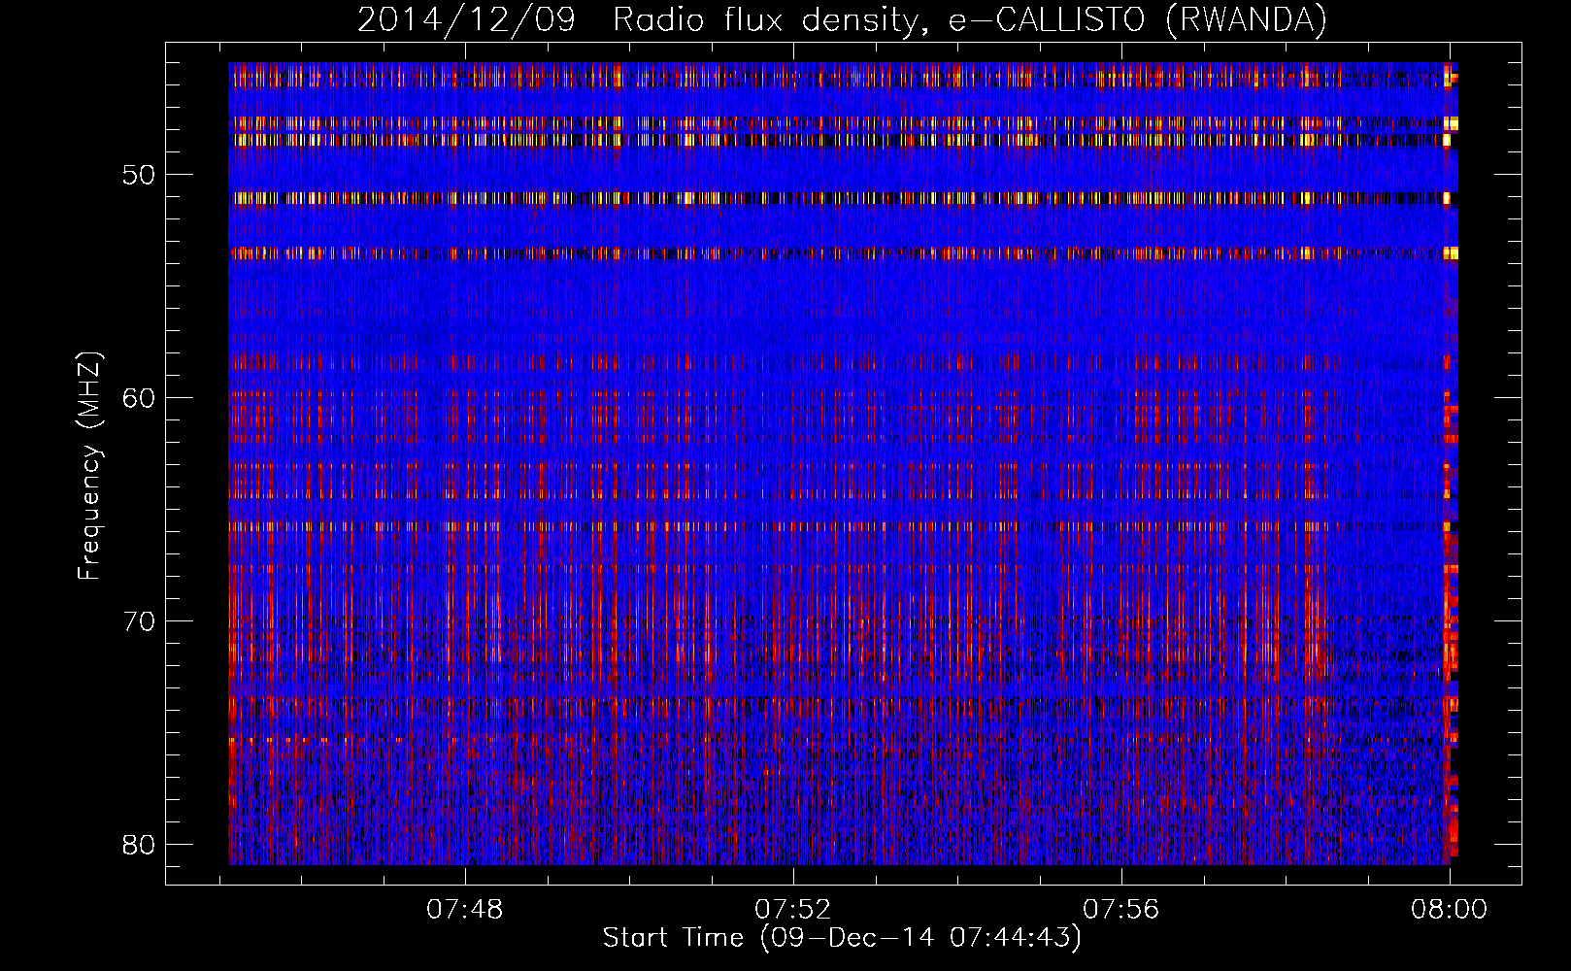Click the plot title 'Radio flux density, e-CALLISTO (RWANDA)'
The height and width of the screenshot is (971, 1571).
[x=970, y=20]
